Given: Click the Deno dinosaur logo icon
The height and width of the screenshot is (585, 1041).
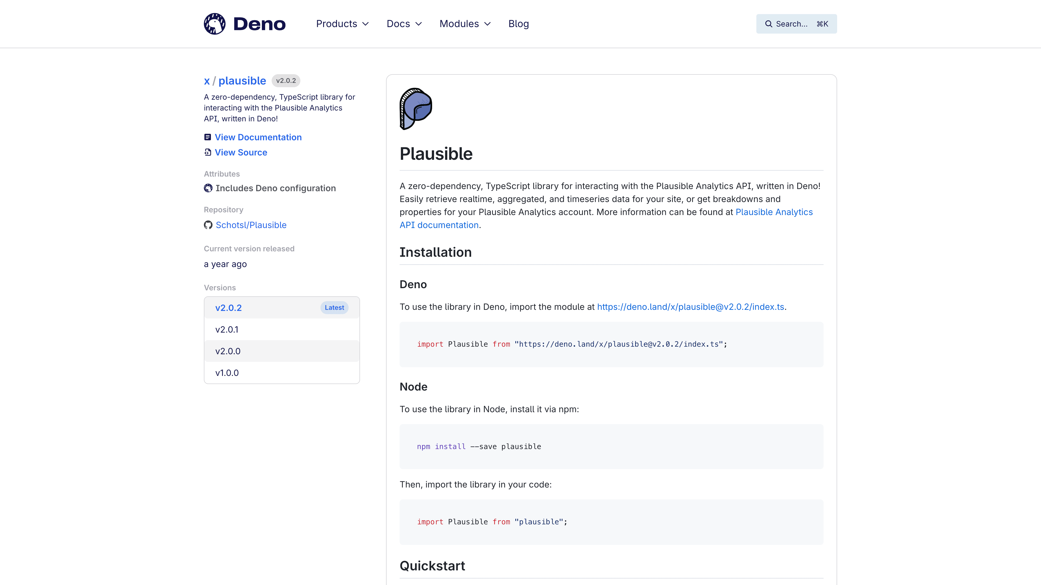Looking at the screenshot, I should click(x=214, y=24).
